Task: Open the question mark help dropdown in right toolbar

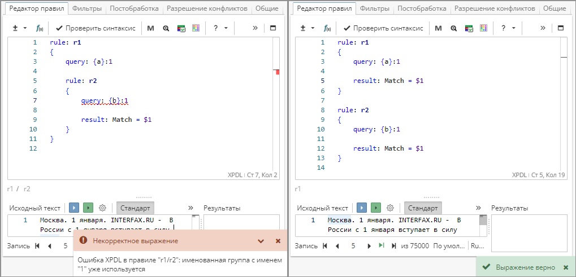Action: tap(507, 28)
